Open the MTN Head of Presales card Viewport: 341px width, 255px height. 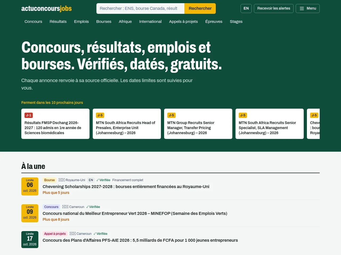[127, 124]
